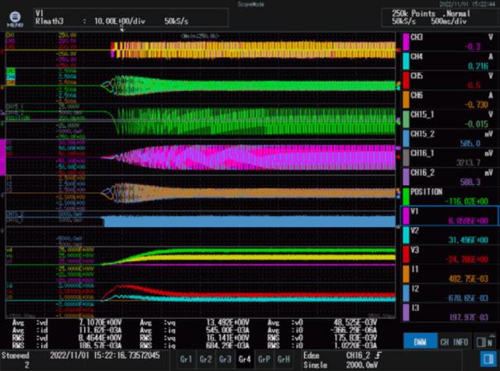Select display group Gr3
Viewport: 500px width, 371px height.
[x=225, y=359]
